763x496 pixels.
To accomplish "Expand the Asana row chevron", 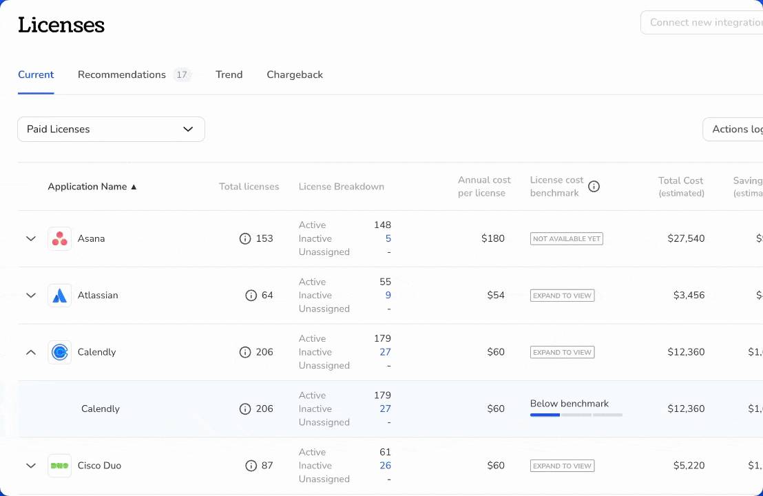I will (x=31, y=238).
